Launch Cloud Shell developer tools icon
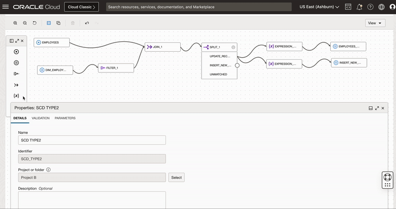The image size is (396, 209). (x=348, y=7)
